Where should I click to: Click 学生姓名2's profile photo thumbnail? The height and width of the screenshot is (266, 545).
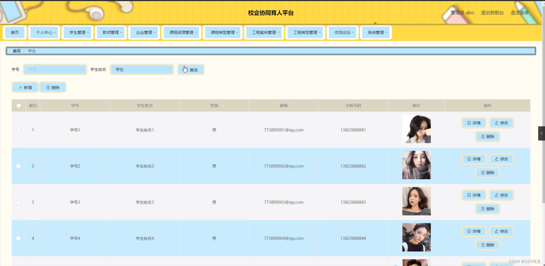point(416,165)
